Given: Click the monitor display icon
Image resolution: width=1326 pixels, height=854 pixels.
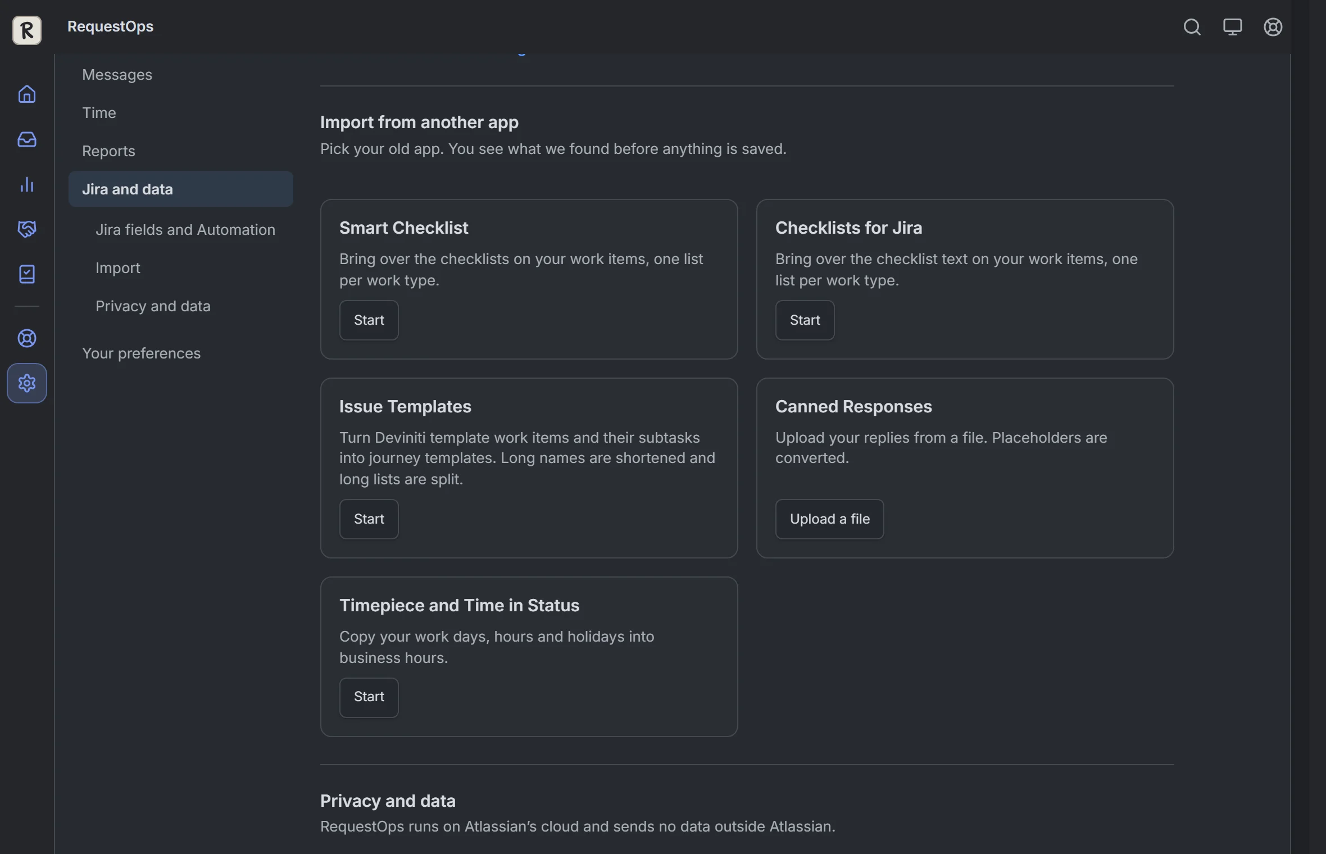Looking at the screenshot, I should pos(1232,27).
